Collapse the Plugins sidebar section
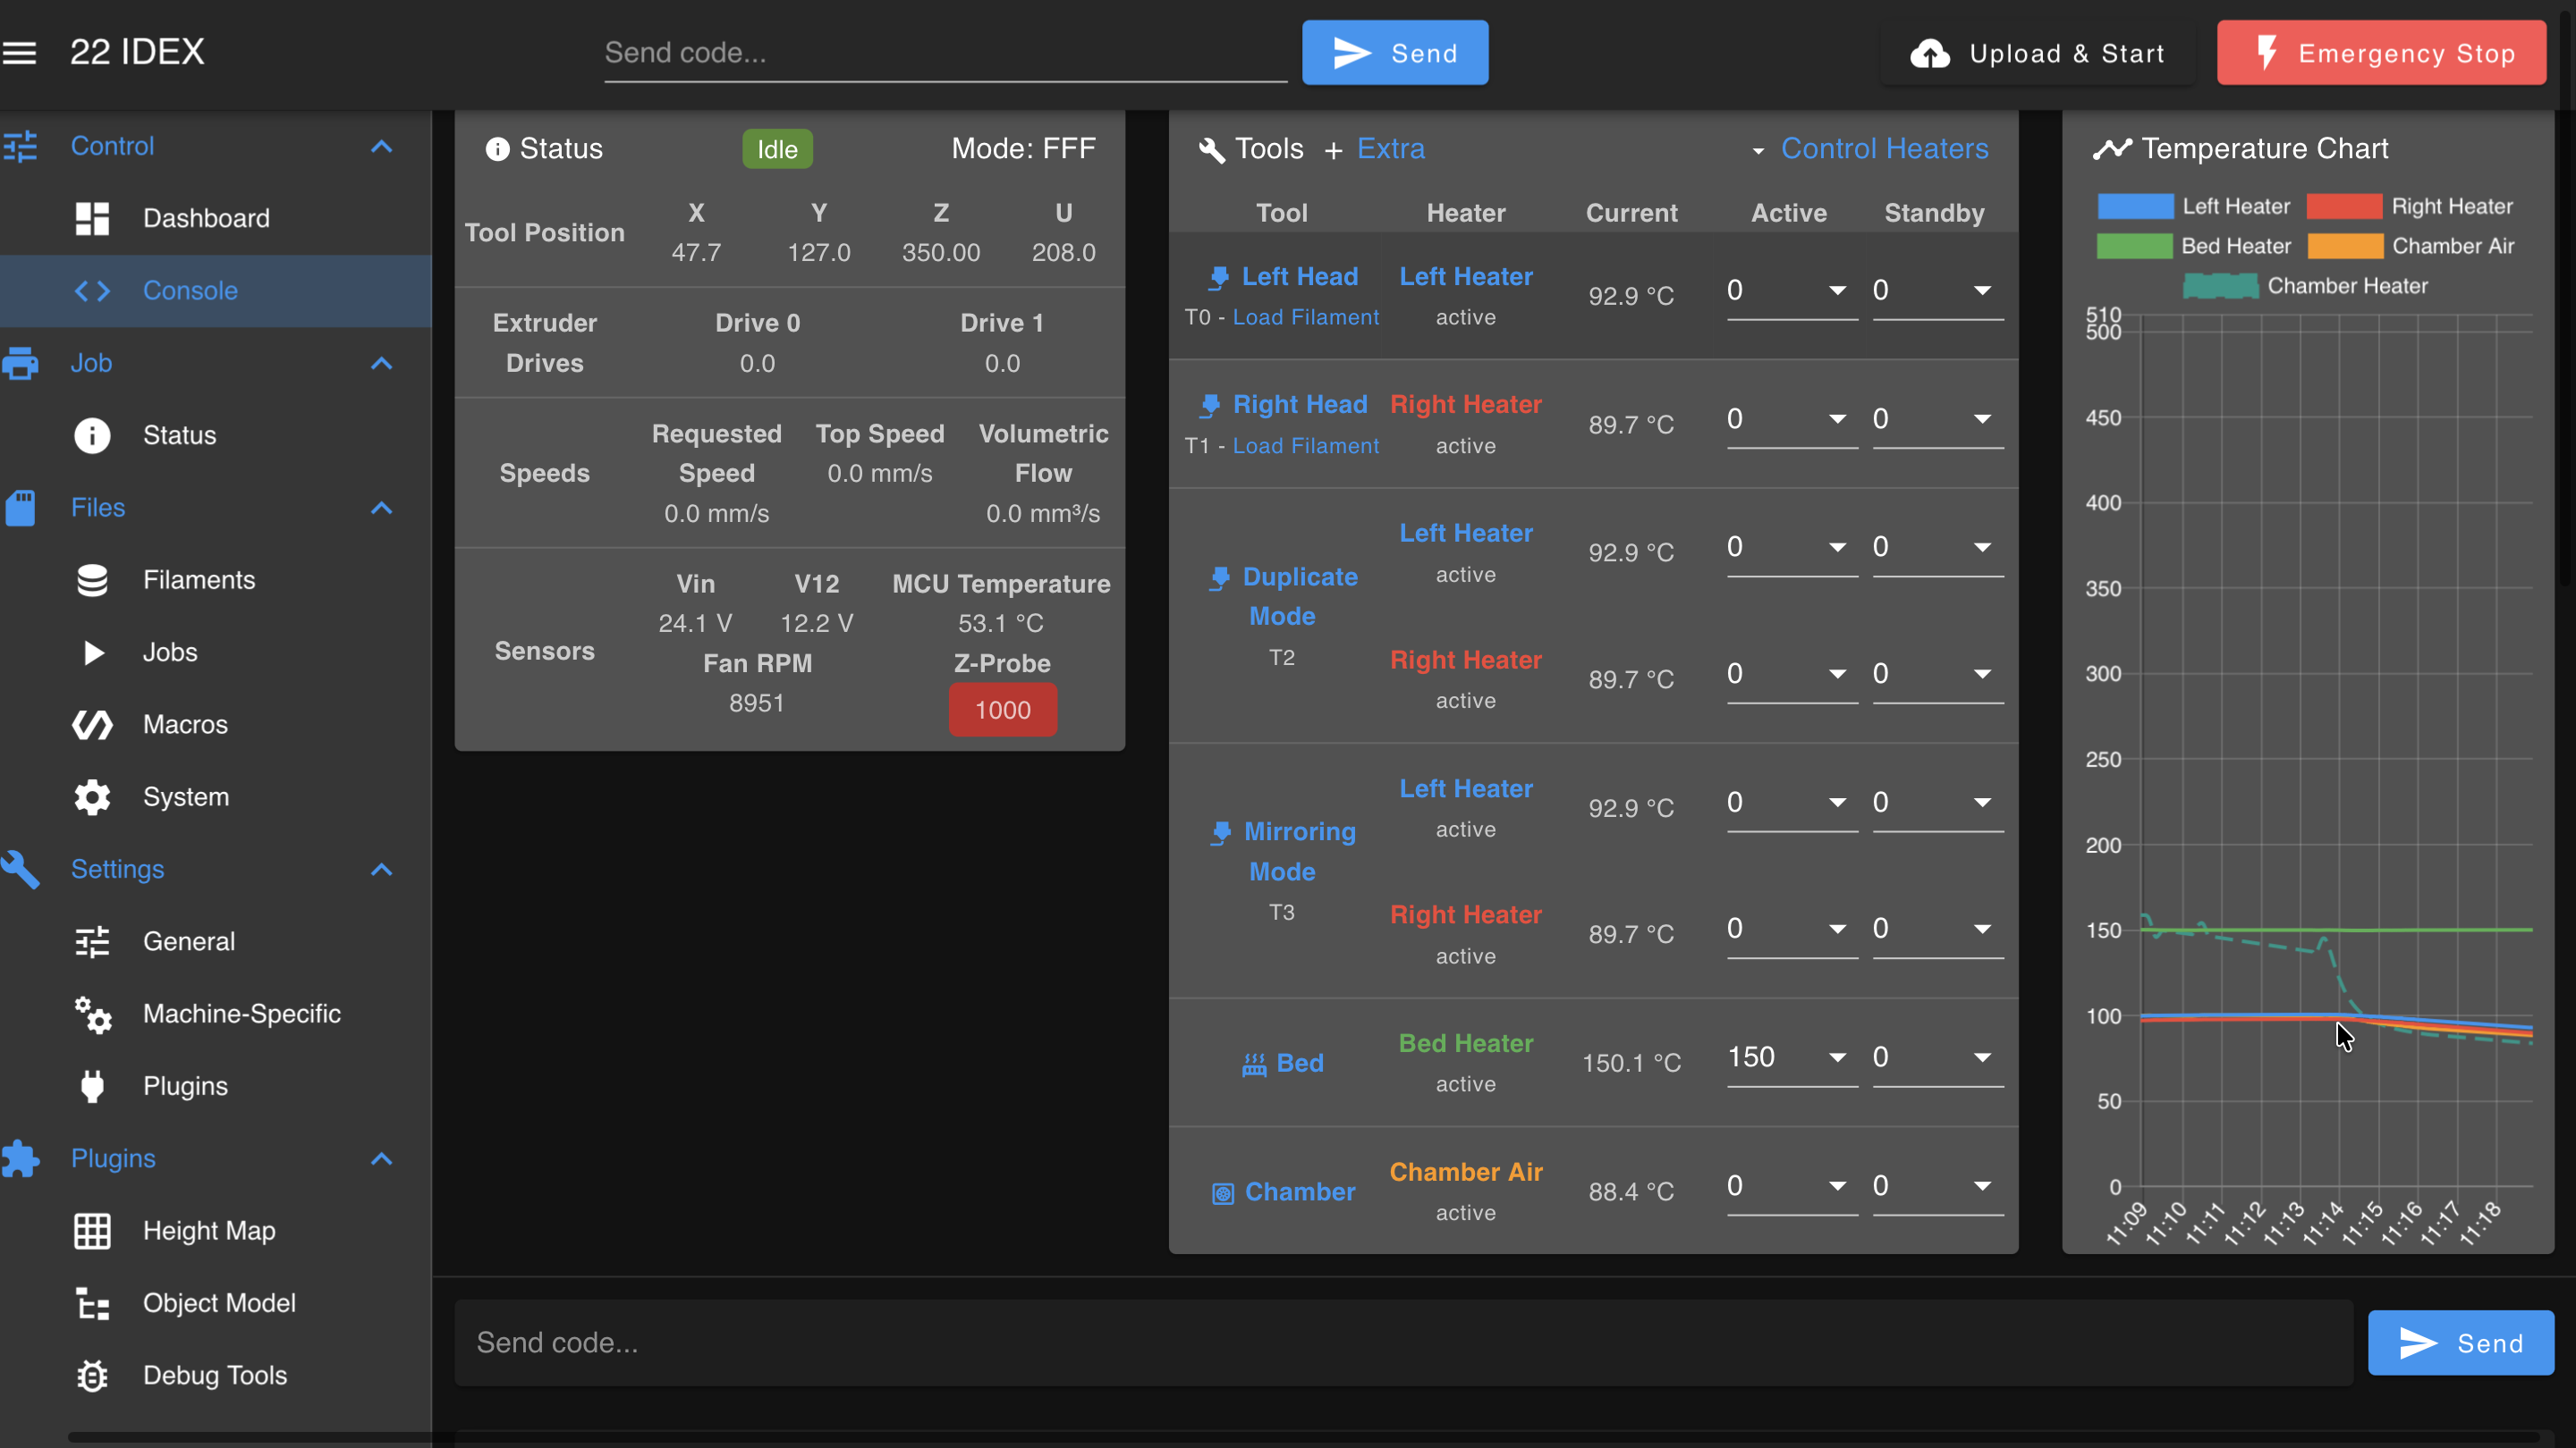Screen dimensions: 2576x1448 381,1159
